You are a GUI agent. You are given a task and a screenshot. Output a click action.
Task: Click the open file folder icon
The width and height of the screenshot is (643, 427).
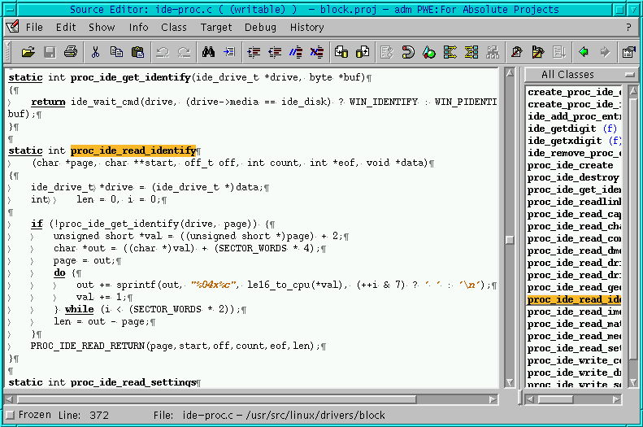pos(28,52)
